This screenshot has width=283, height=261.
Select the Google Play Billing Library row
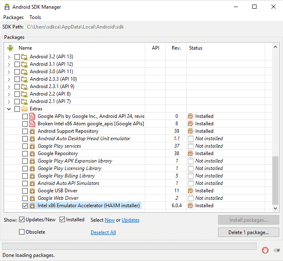pos(138,176)
